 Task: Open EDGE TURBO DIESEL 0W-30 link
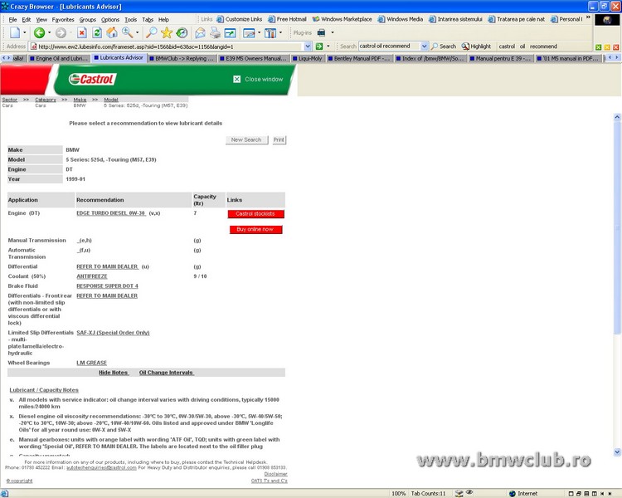click(x=111, y=213)
